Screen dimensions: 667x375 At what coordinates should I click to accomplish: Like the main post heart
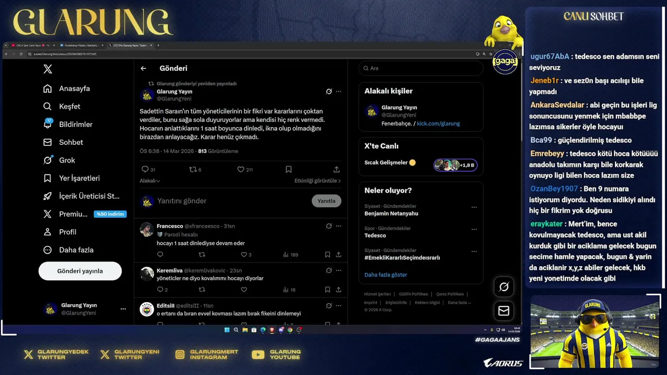[x=241, y=169]
